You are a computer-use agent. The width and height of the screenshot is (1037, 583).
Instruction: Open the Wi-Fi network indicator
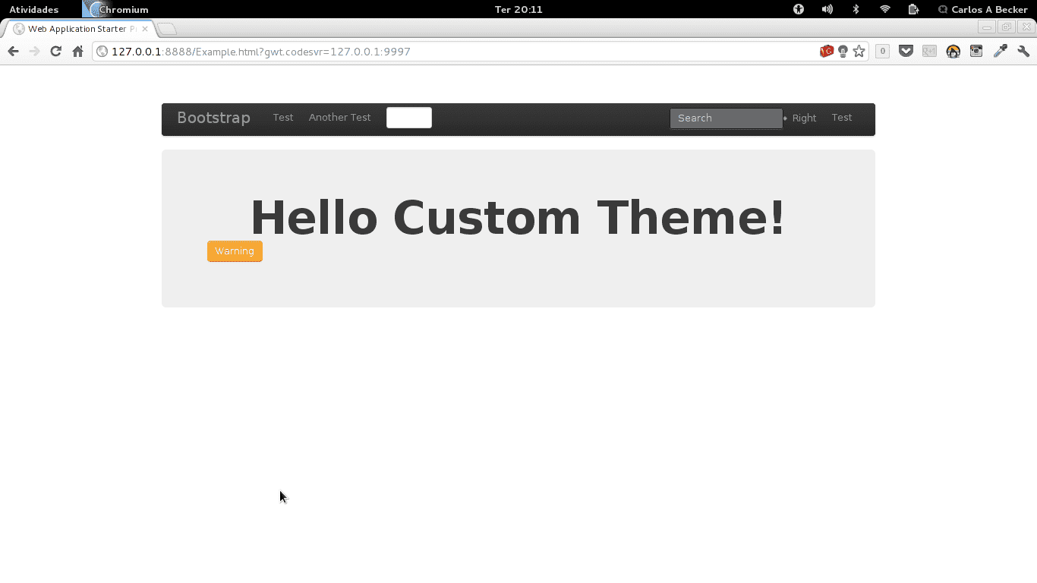pyautogui.click(x=884, y=10)
